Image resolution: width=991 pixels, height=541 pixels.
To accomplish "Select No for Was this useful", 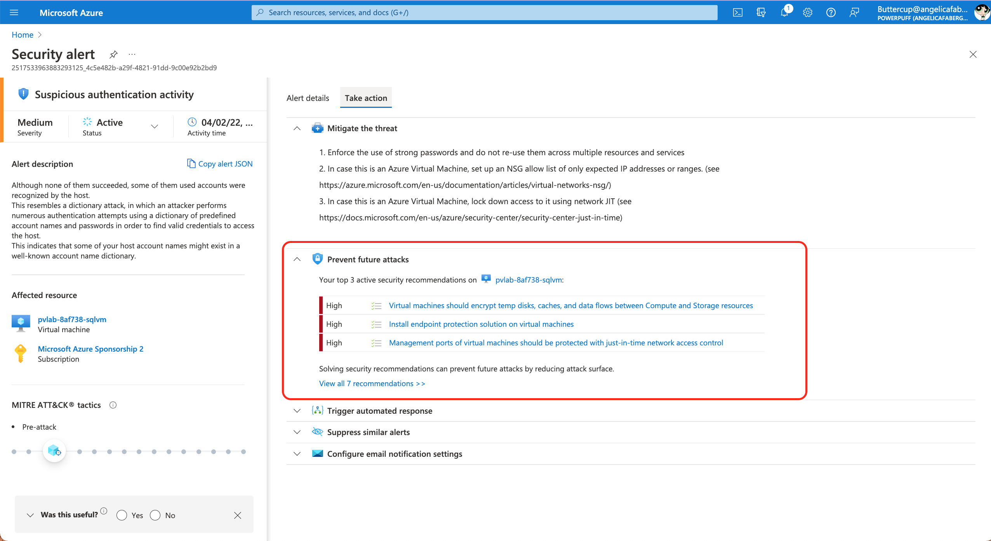I will 155,515.
